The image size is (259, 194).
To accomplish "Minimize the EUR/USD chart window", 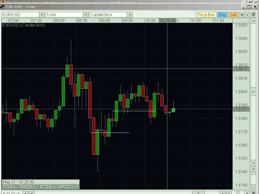I will pos(244,7).
